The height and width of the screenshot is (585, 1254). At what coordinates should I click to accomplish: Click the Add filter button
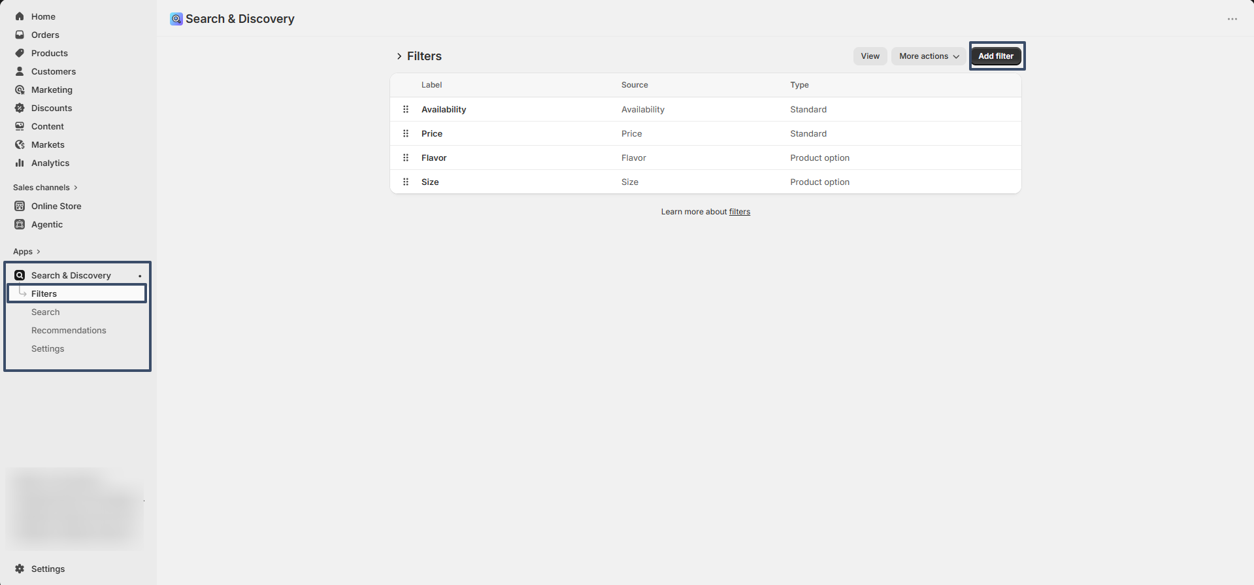point(996,56)
